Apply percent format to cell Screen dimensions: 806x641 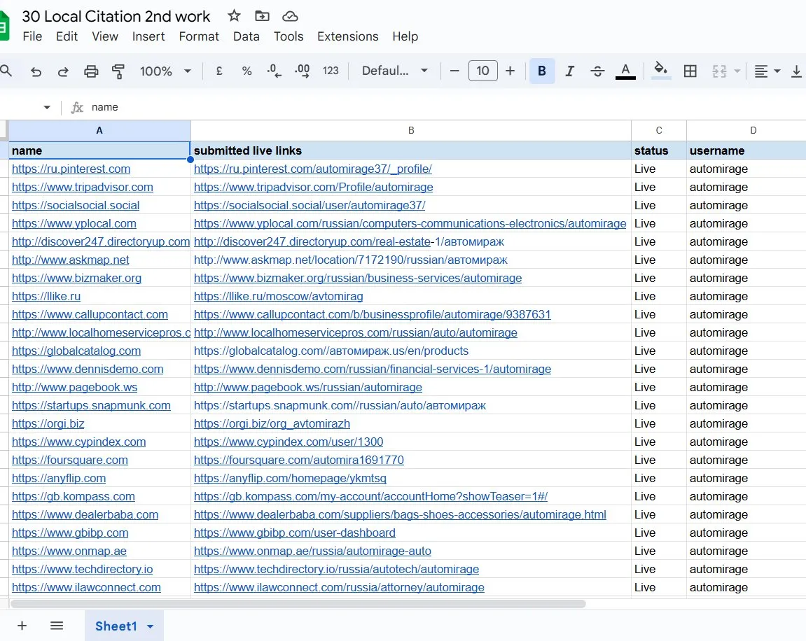point(246,71)
